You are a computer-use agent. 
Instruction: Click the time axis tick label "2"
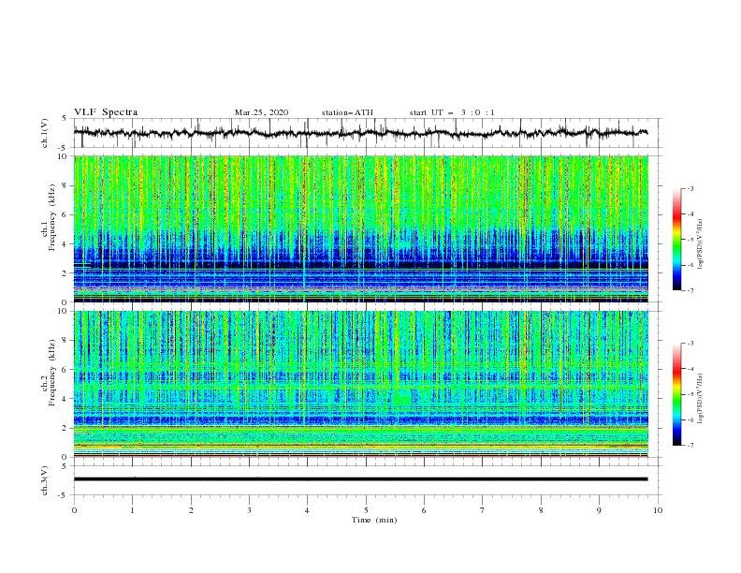(x=191, y=510)
